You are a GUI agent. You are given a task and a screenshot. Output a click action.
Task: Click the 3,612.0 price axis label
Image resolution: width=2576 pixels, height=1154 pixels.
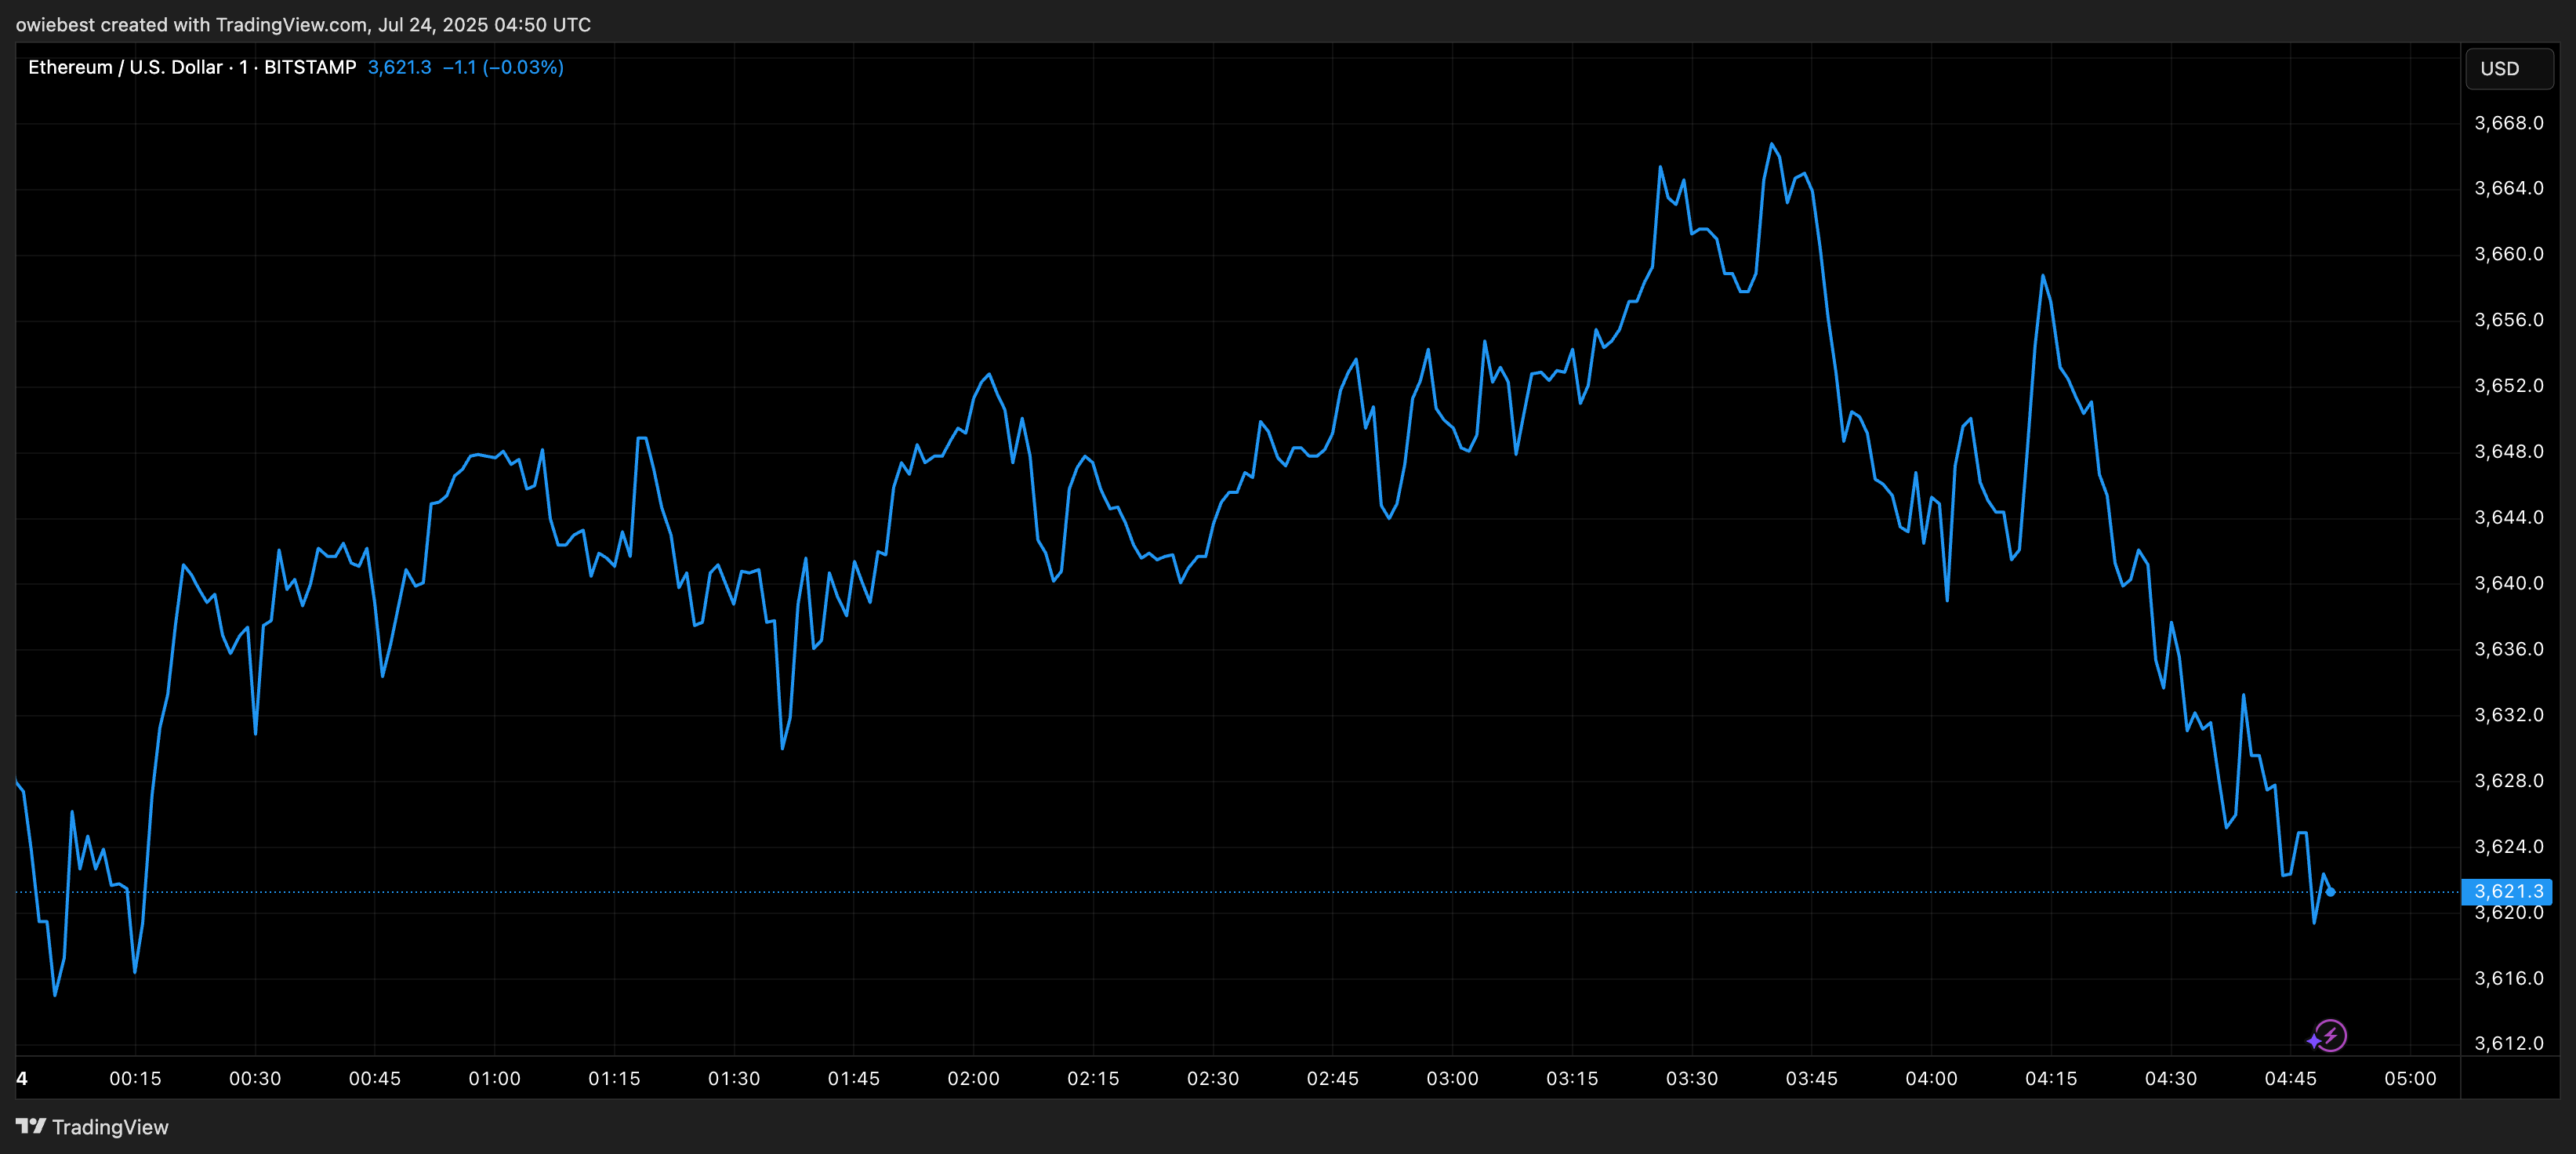(x=2508, y=1043)
